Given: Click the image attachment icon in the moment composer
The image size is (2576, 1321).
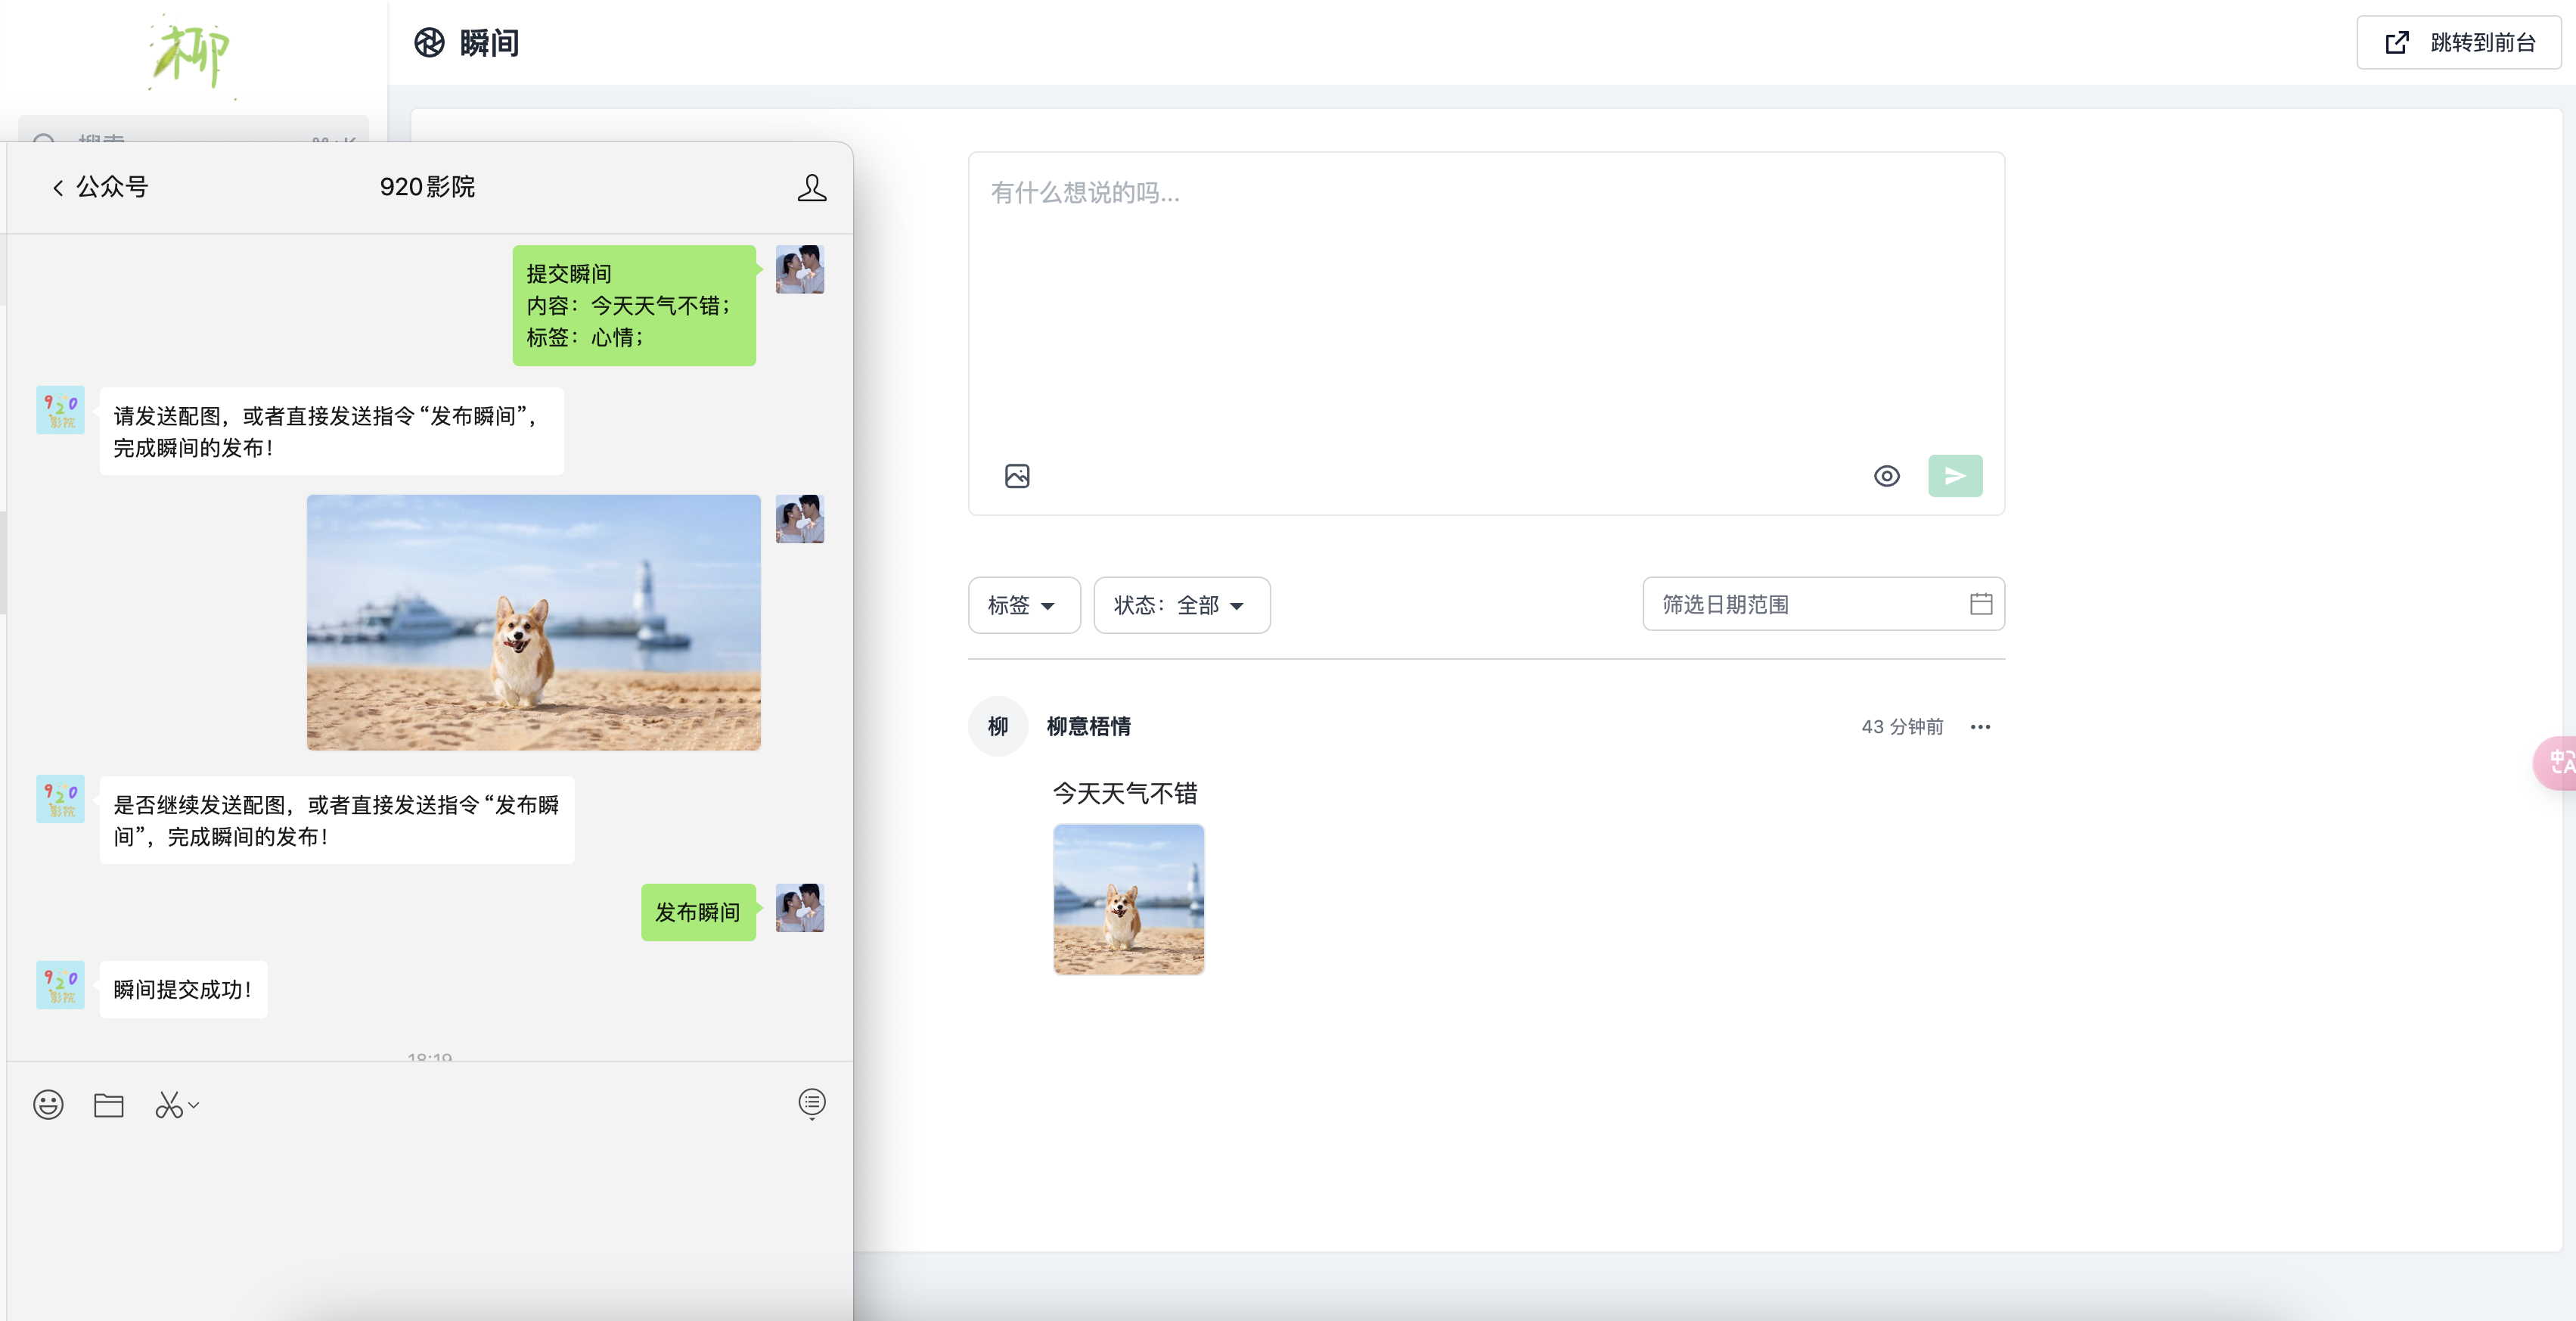Looking at the screenshot, I should pyautogui.click(x=1016, y=475).
